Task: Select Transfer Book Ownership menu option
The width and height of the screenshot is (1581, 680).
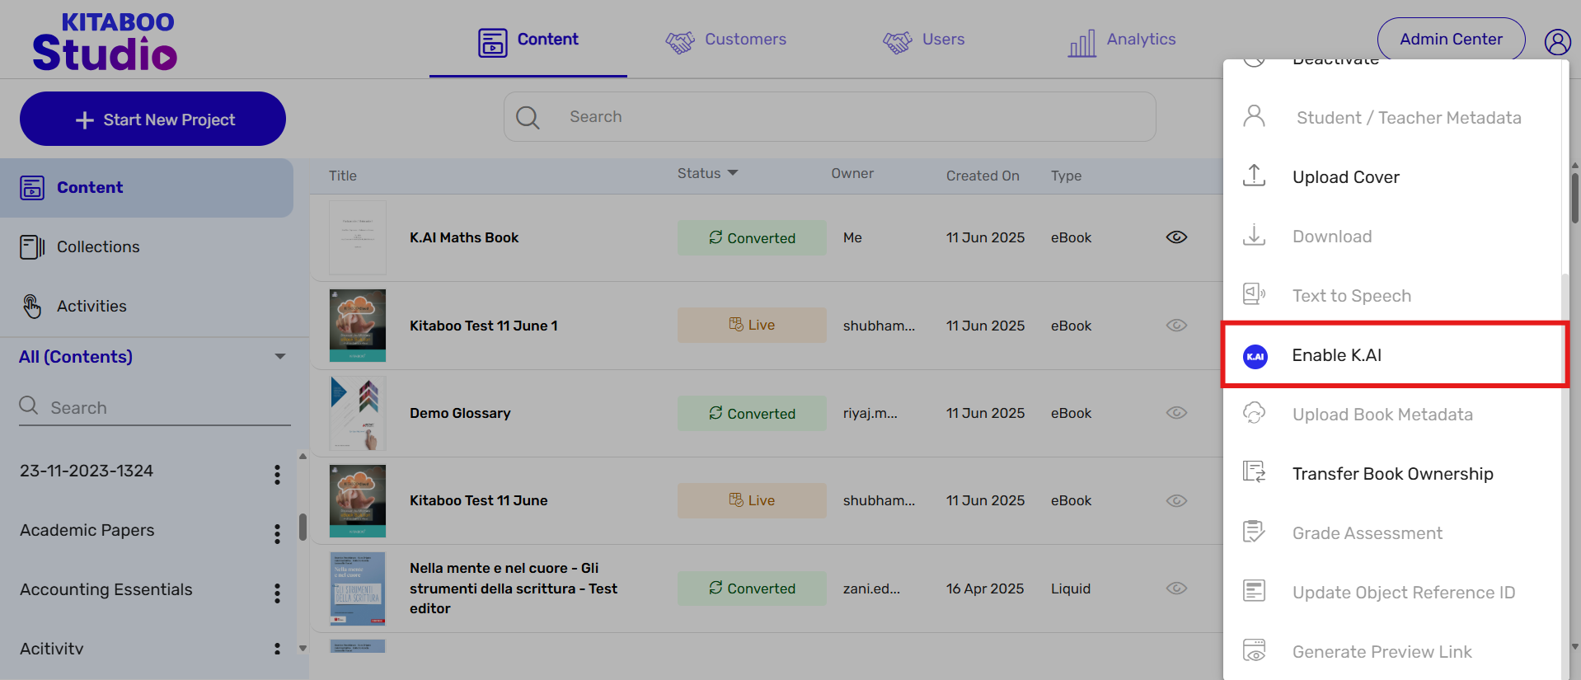Action: point(1392,474)
